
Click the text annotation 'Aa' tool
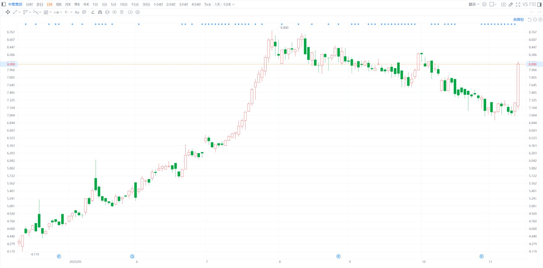click(x=77, y=12)
